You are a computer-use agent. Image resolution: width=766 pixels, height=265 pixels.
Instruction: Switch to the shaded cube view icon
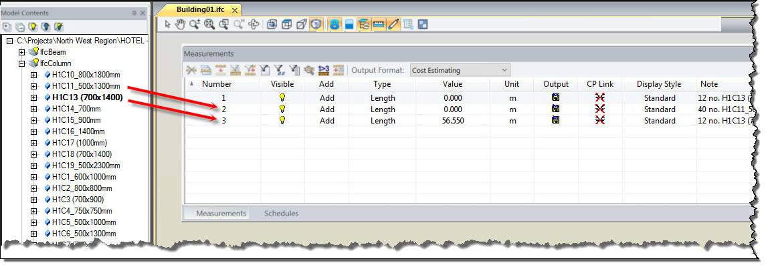click(x=272, y=24)
